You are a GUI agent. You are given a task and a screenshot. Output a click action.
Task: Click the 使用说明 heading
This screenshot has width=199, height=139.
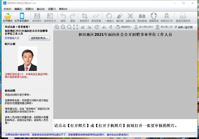click(x=10, y=91)
